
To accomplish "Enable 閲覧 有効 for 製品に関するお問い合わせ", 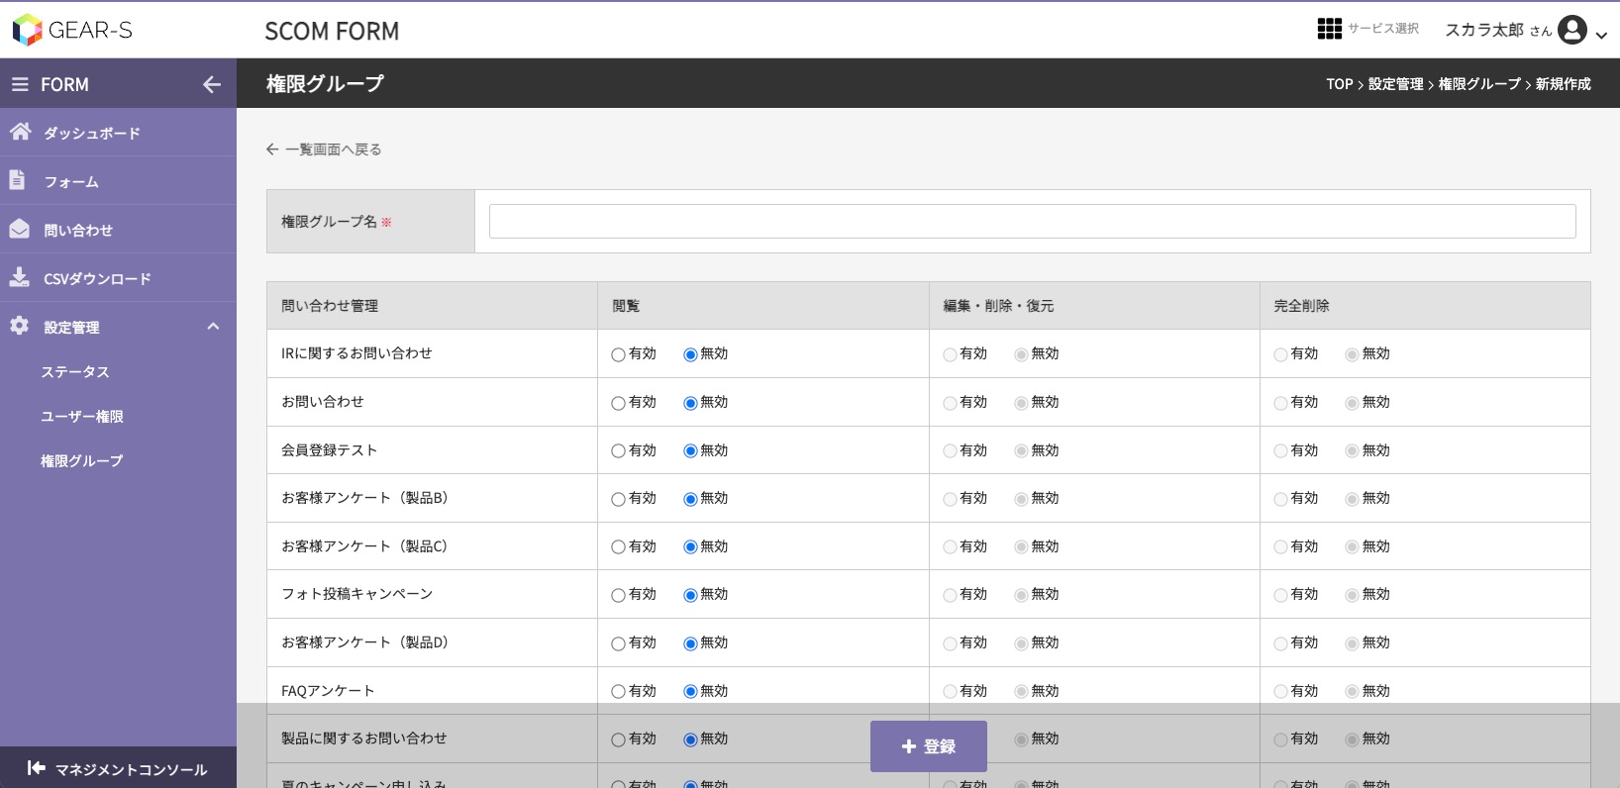I will point(618,739).
